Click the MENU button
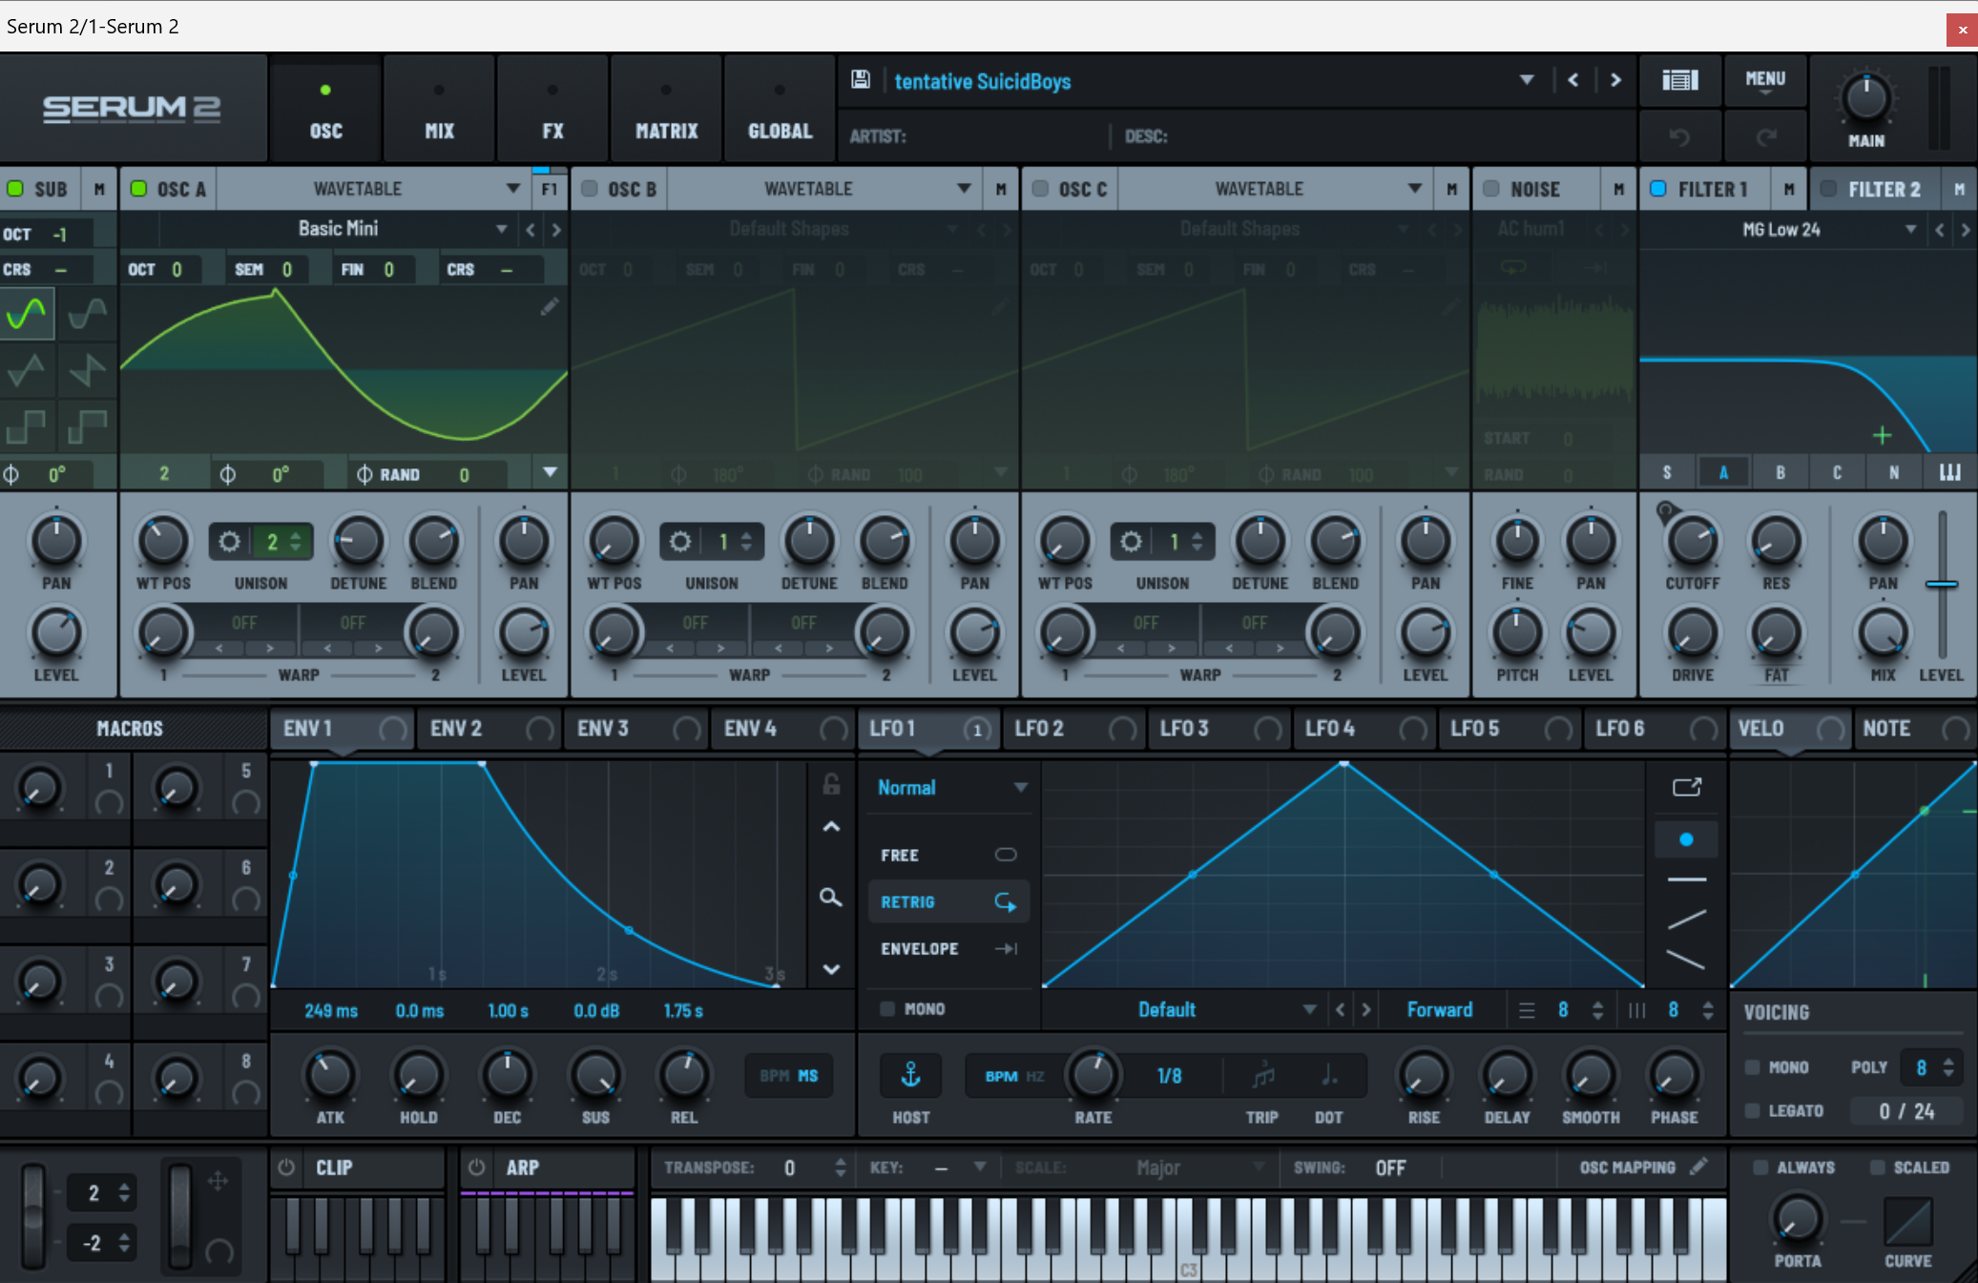The height and width of the screenshot is (1283, 1978). [1764, 80]
